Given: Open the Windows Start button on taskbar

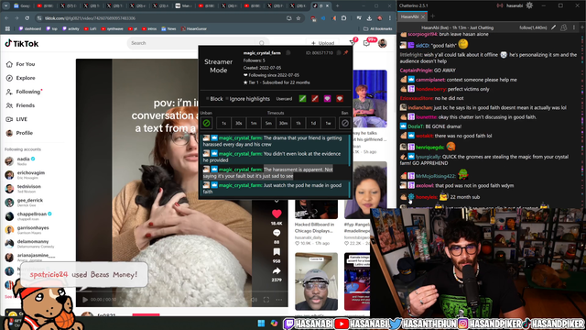Looking at the screenshot, I should (x=261, y=324).
